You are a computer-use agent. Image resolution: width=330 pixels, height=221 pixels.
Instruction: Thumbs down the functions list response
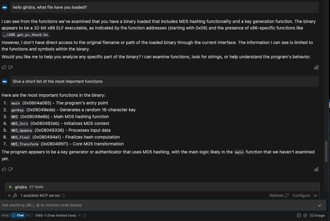click(10, 169)
